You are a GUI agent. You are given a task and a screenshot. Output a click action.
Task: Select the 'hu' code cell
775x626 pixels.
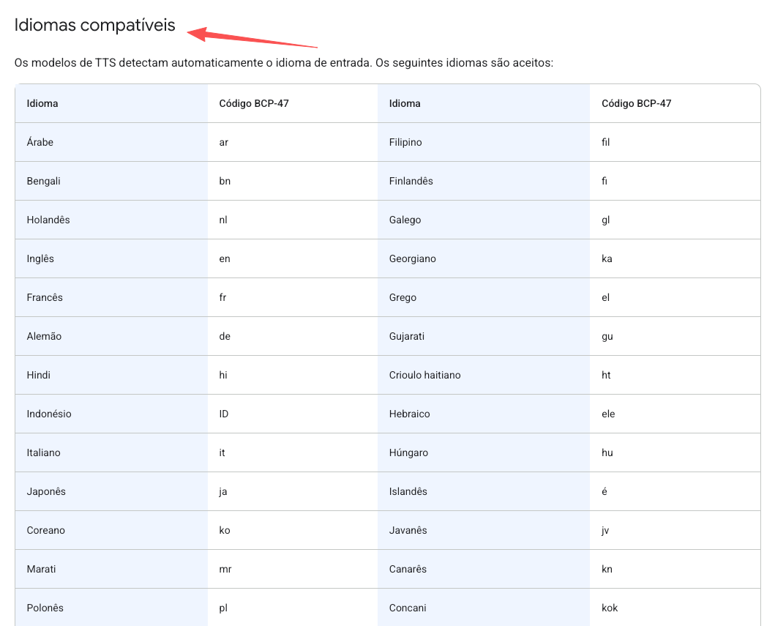click(675, 453)
